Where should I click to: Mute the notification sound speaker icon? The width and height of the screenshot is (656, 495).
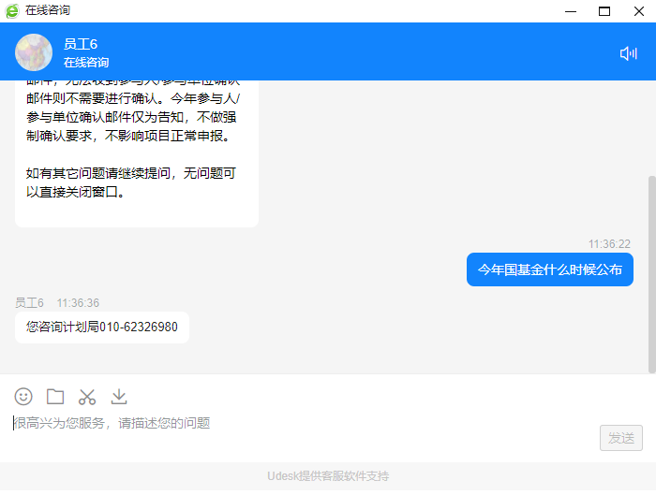pos(628,53)
